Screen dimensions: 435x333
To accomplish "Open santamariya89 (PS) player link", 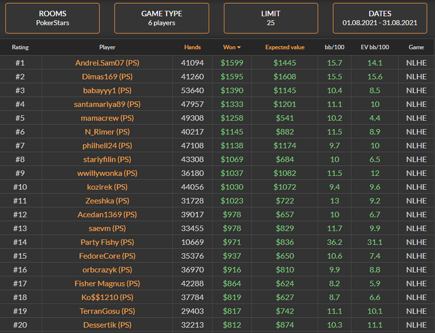I will pyautogui.click(x=107, y=104).
